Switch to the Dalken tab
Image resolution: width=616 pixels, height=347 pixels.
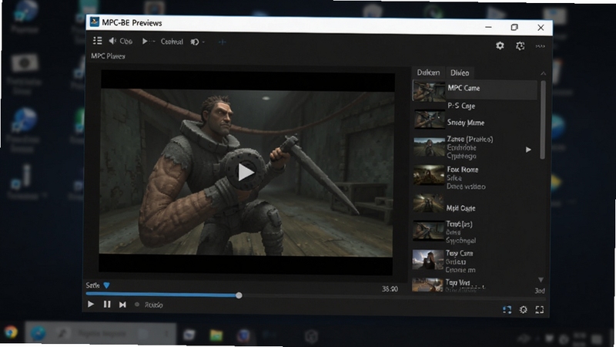428,72
